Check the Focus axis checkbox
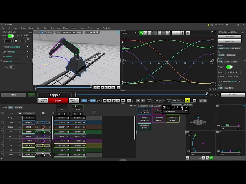This screenshot has height=184, width=246. coord(2,155)
